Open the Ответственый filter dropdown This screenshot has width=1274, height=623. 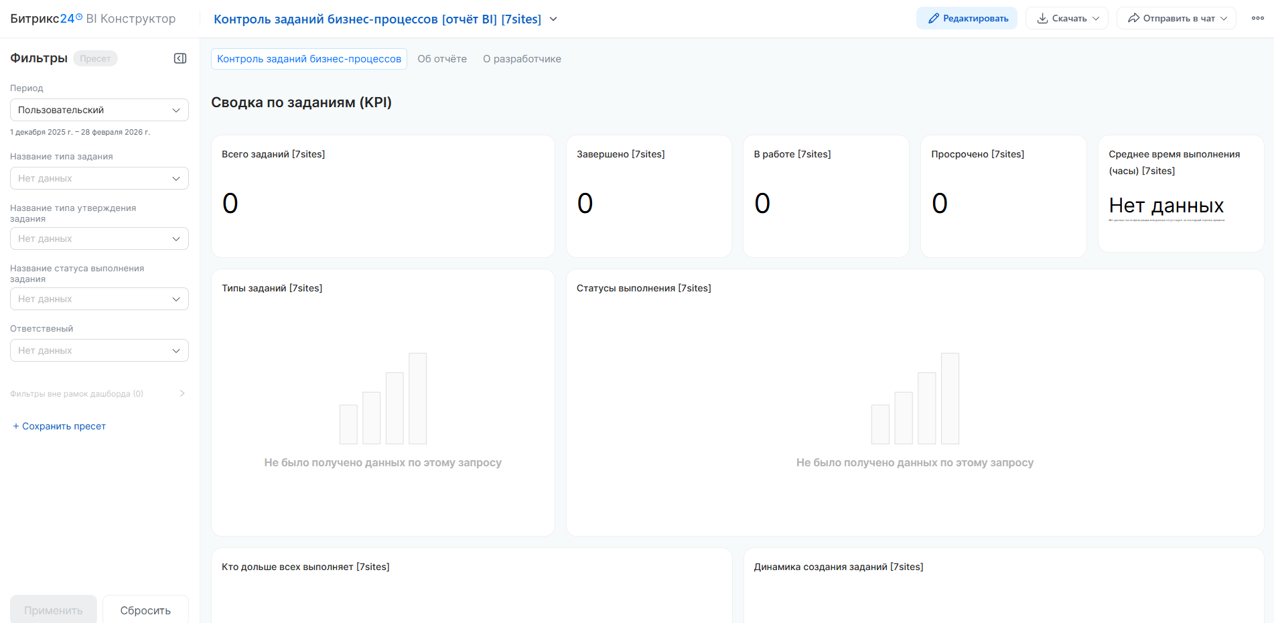point(99,350)
